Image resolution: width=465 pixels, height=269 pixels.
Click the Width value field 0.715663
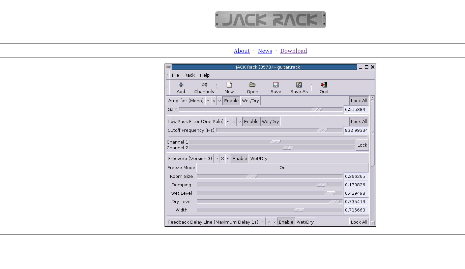click(x=356, y=210)
